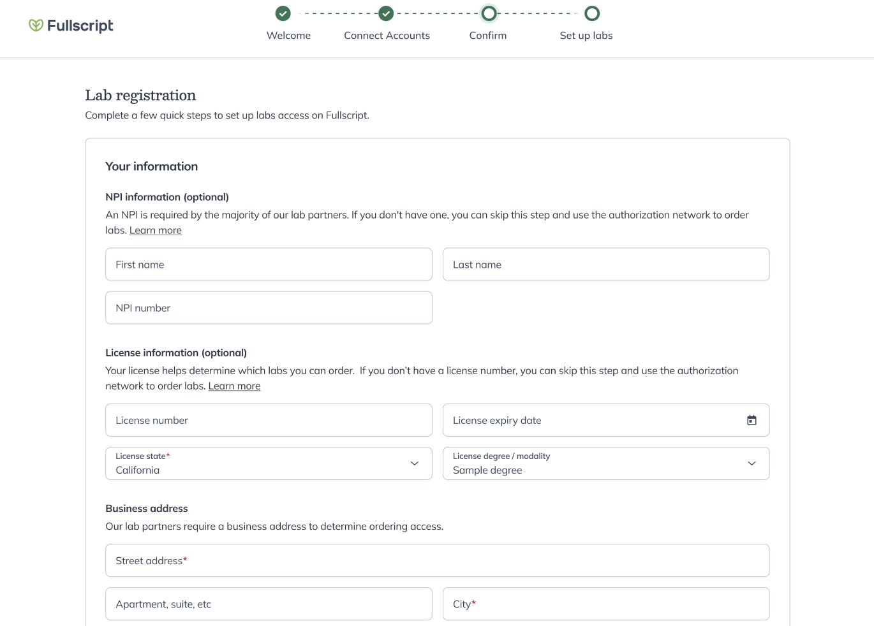Click the Your information heading

click(x=152, y=166)
